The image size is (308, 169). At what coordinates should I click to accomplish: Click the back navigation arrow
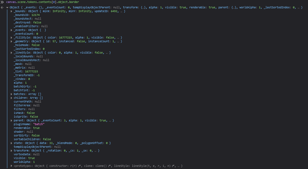2,8
